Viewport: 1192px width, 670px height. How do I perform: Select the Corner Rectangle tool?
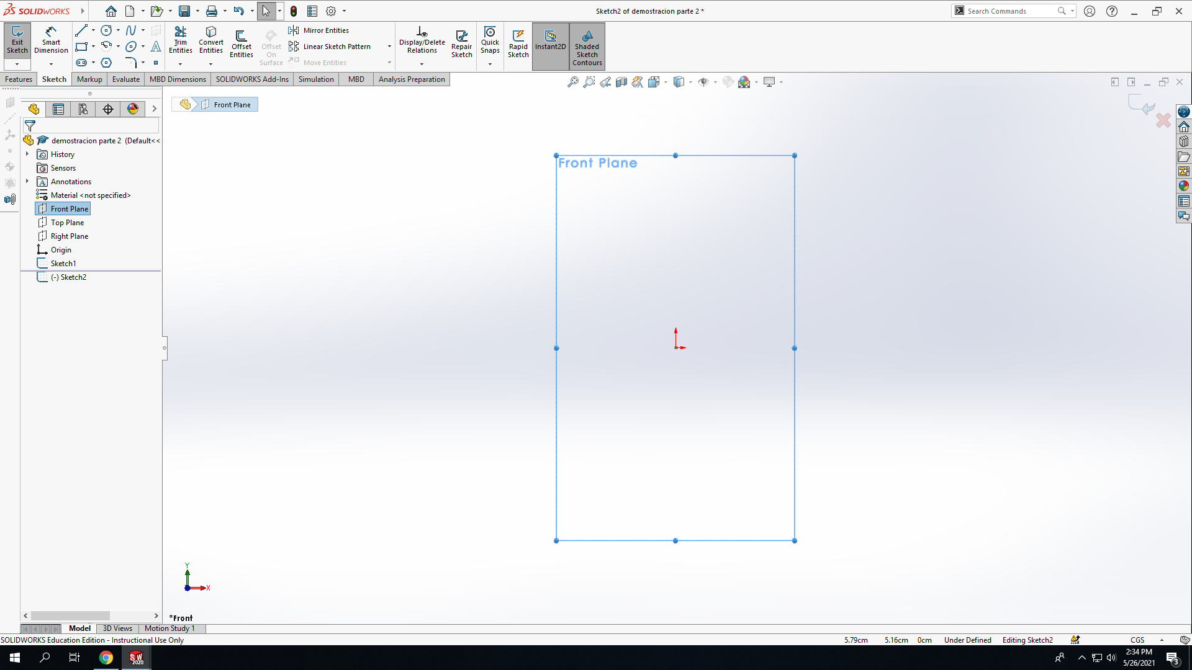pyautogui.click(x=81, y=47)
